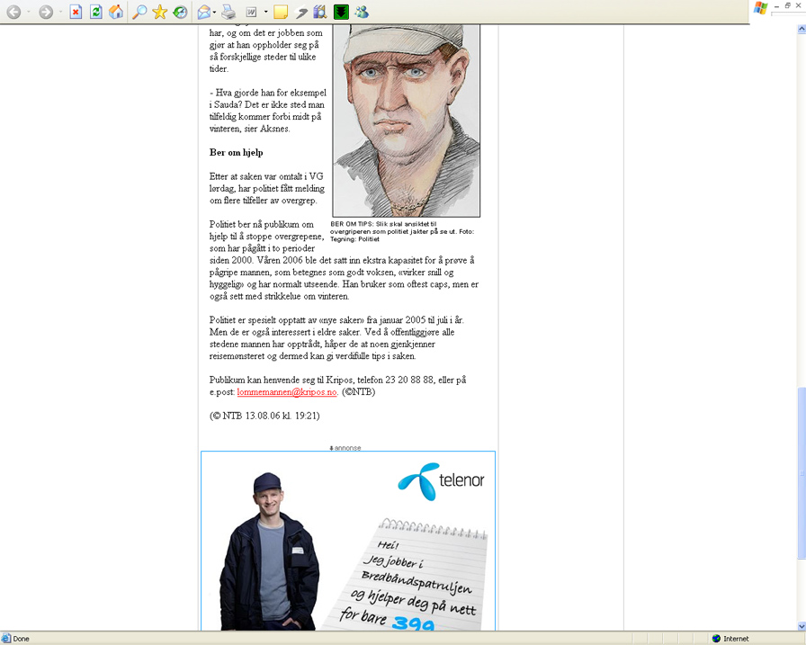Minimize the browser window

(776, 5)
